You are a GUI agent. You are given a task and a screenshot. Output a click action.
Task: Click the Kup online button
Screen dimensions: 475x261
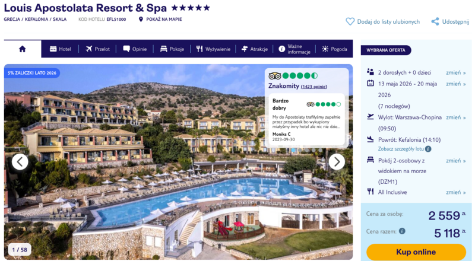click(416, 252)
